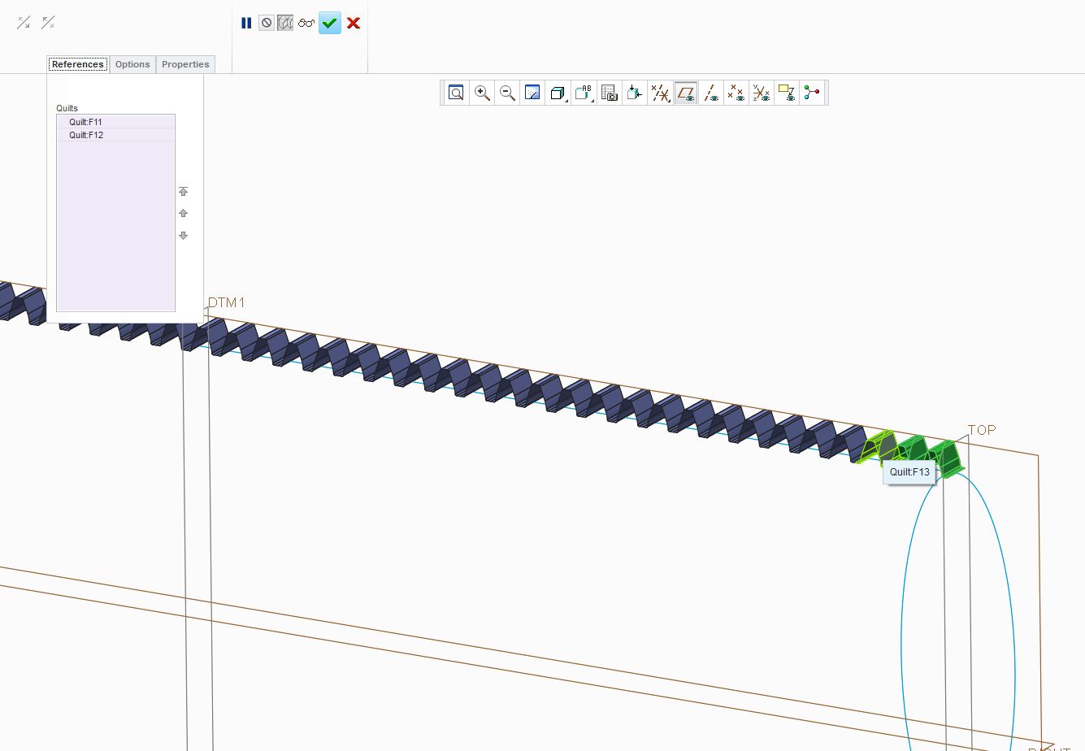This screenshot has width=1085, height=751.
Task: Move selected quilt down one position
Action: point(183,236)
